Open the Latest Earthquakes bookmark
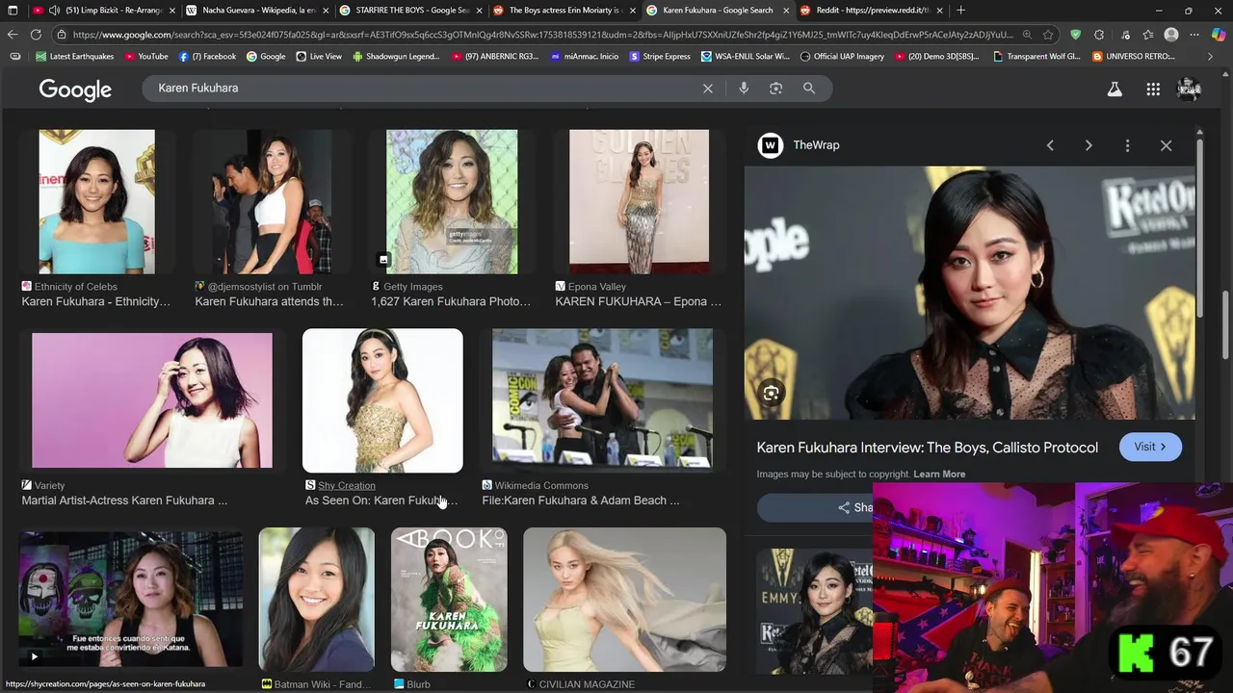 [74, 57]
